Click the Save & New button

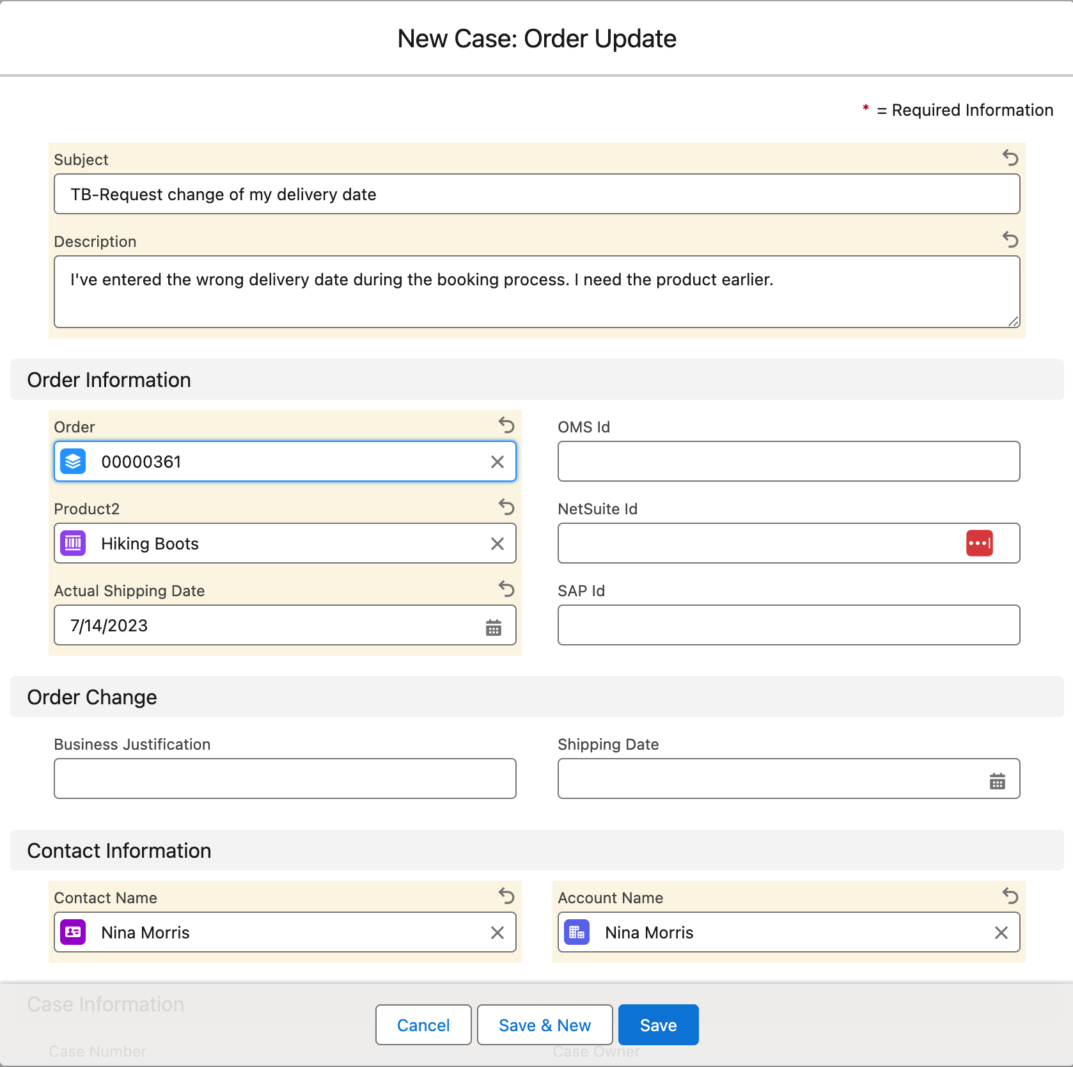point(545,1025)
